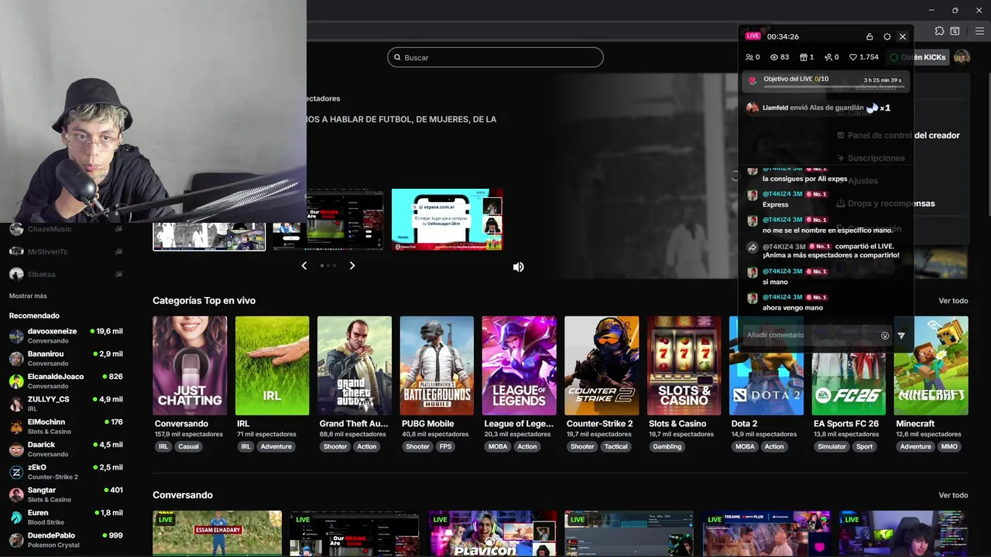Click the Casual tag under Conversando

(189, 446)
